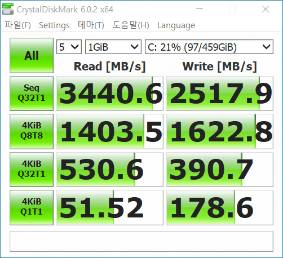Start the 4KiB Q8T8 test
Screen dimensions: 283x258
(32, 131)
